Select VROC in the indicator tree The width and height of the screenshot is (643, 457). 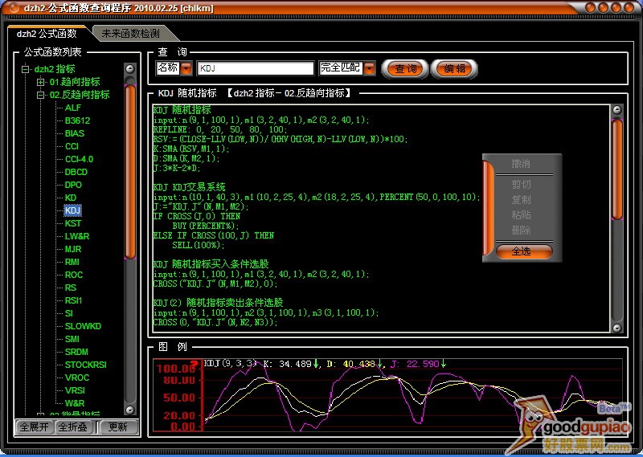click(x=77, y=377)
